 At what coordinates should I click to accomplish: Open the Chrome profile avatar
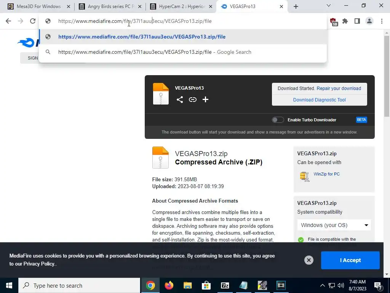[369, 21]
